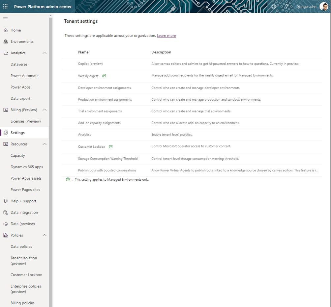Click 'Enable tenant level analytics.' description
The width and height of the screenshot is (331, 307).
[x=172, y=135]
